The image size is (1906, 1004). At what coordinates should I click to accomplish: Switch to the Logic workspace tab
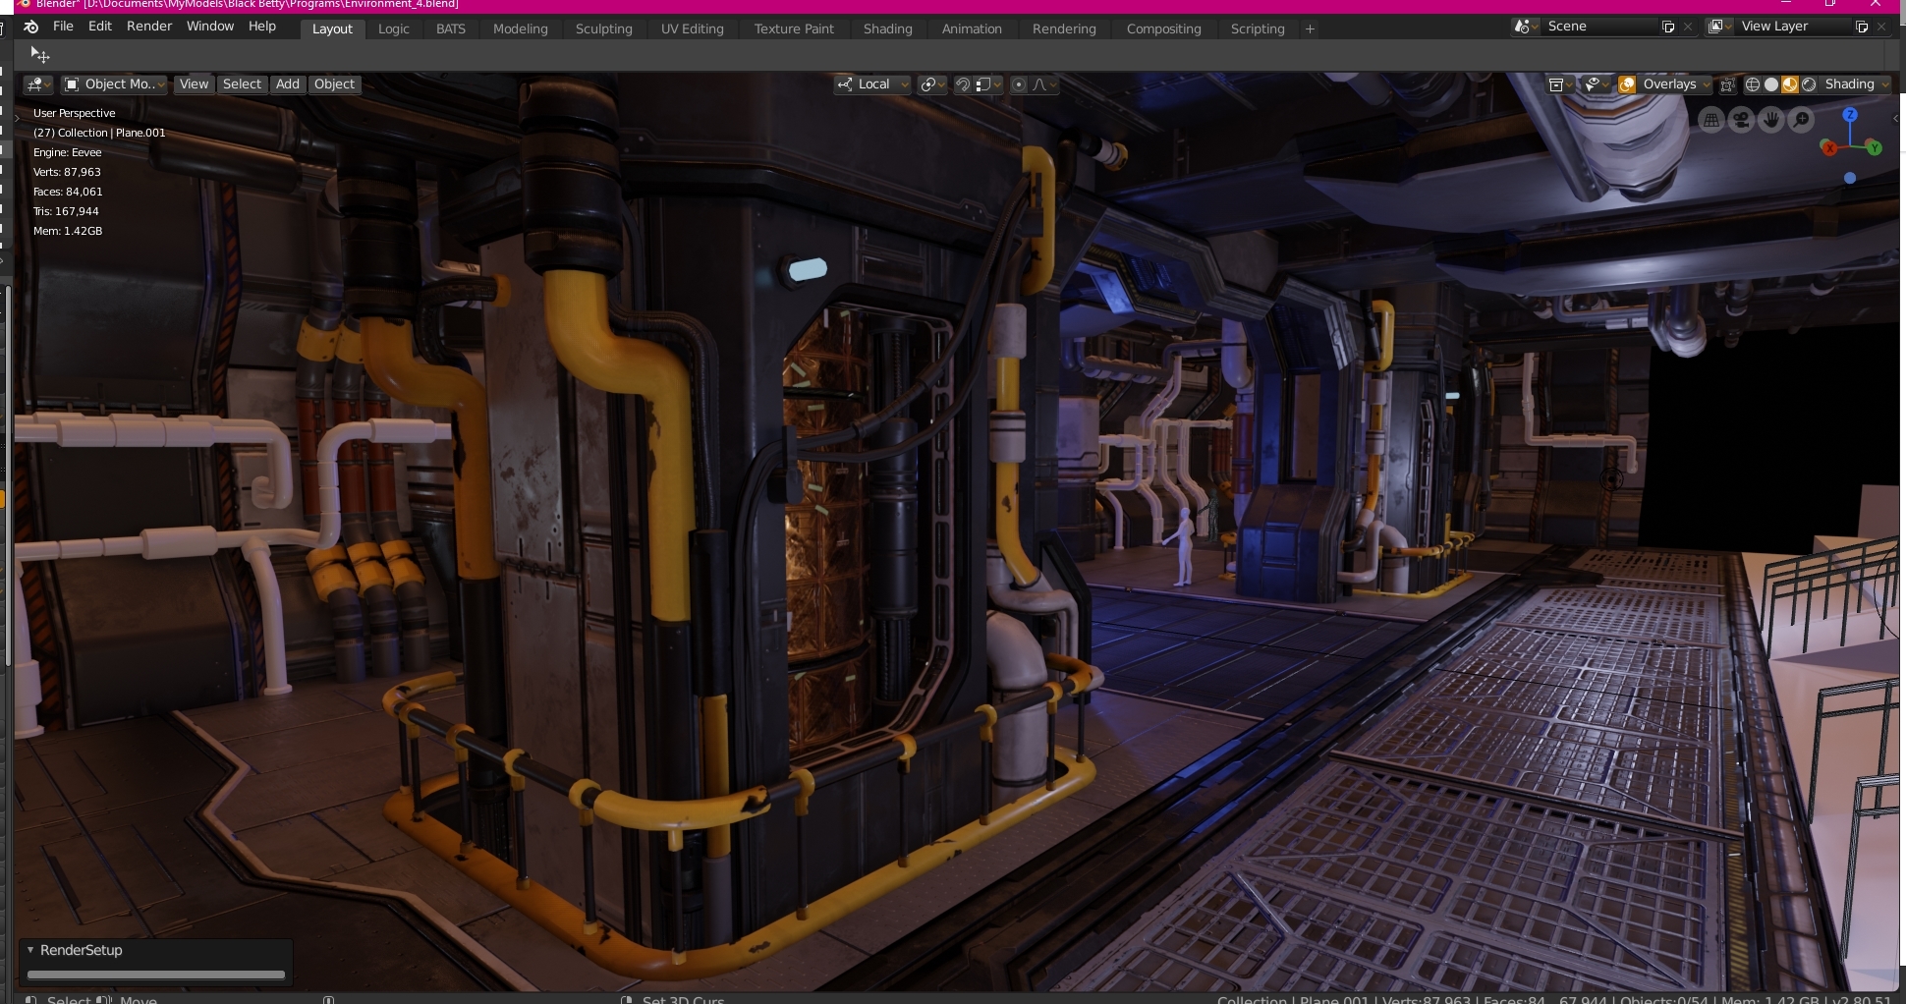[394, 29]
